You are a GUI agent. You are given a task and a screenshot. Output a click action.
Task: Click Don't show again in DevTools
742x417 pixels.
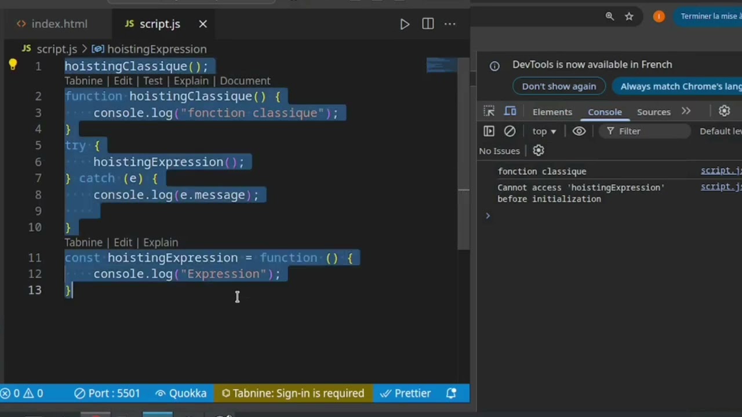click(x=559, y=86)
